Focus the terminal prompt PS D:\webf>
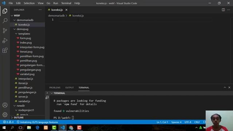 (62, 118)
